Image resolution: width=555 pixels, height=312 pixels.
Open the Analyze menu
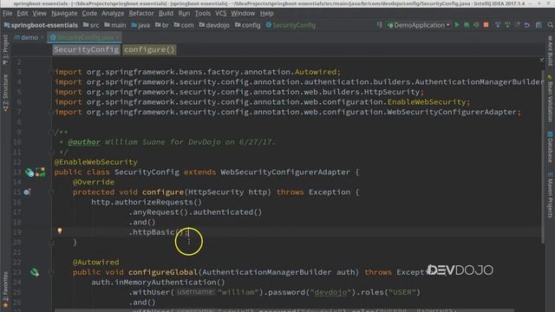click(113, 14)
